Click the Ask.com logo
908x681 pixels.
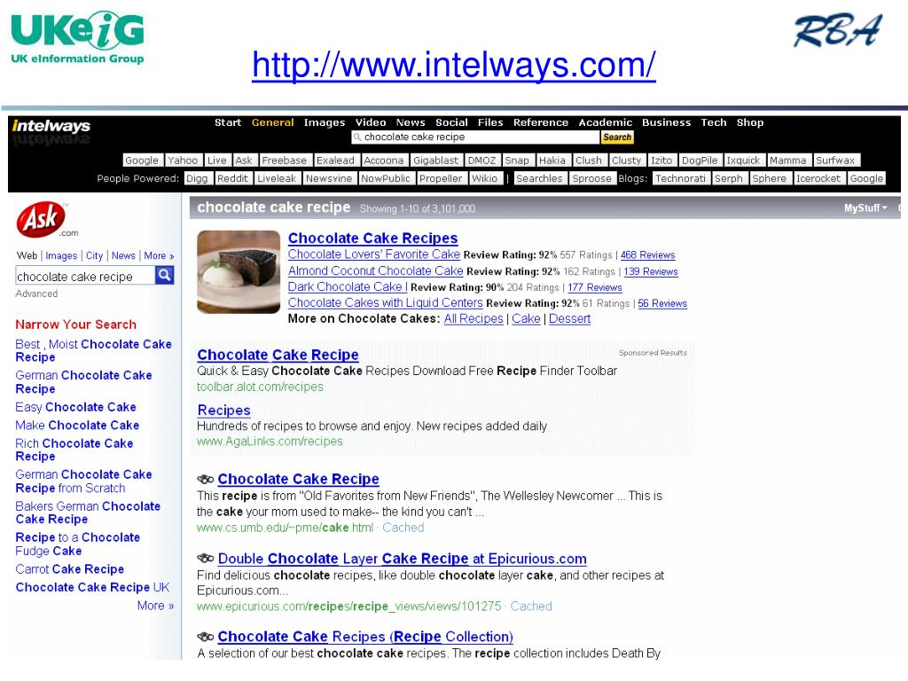[x=46, y=220]
